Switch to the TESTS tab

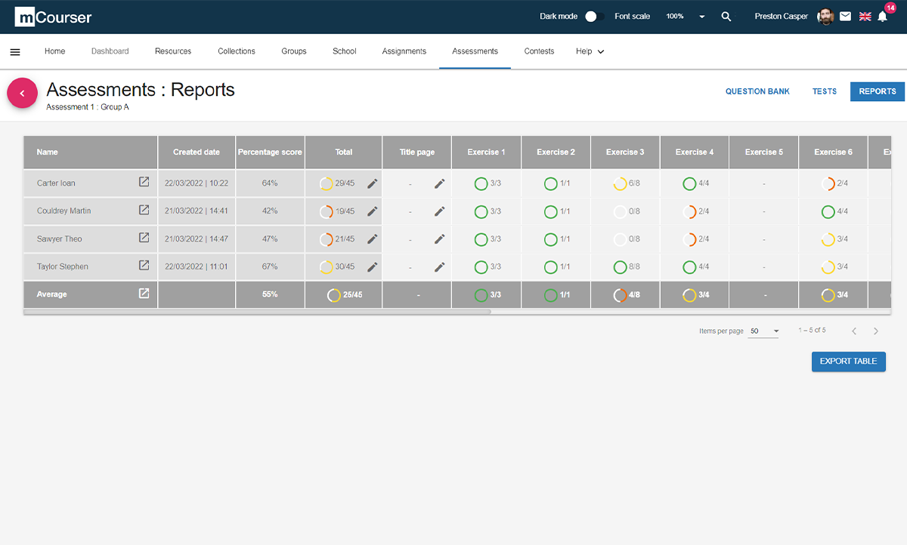(x=824, y=91)
